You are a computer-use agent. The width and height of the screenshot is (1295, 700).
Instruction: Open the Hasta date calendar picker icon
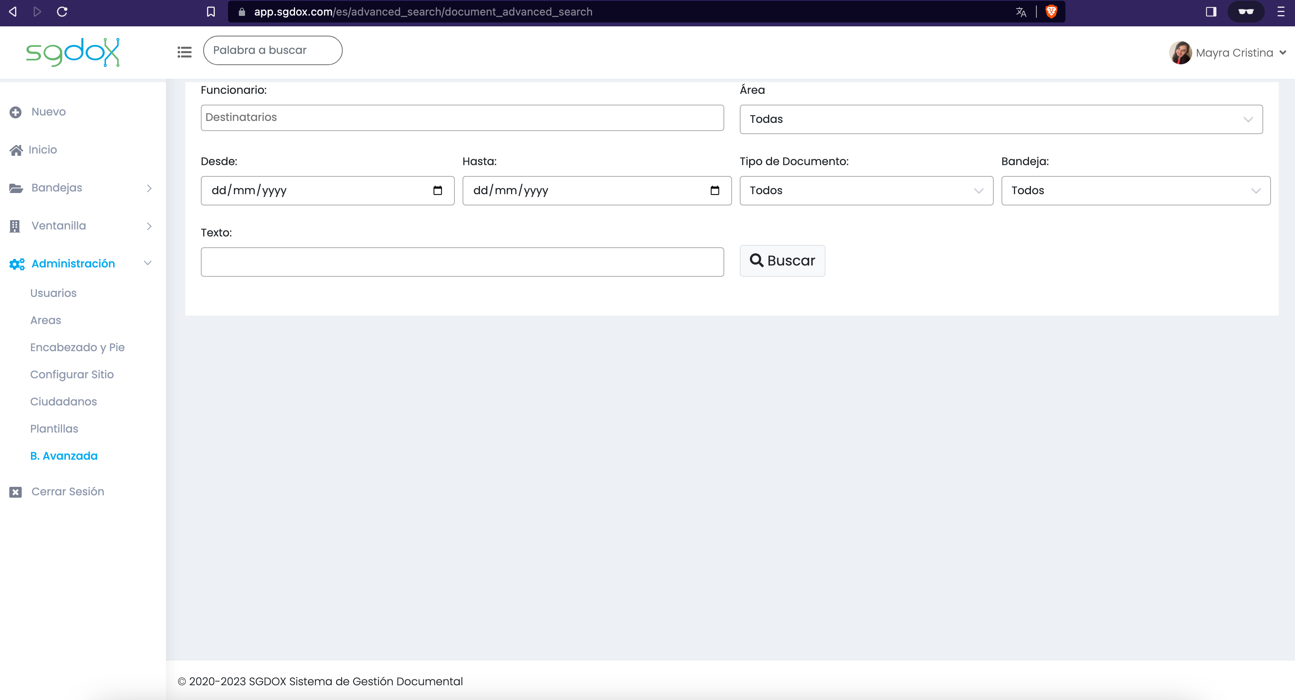tap(714, 190)
